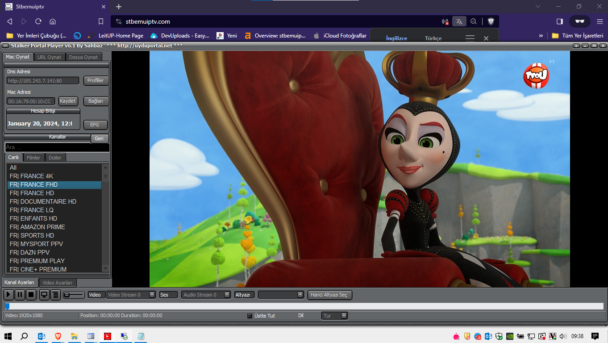This screenshot has width=608, height=343.
Task: Switch to Video Ayarları tab
Action: [58, 283]
